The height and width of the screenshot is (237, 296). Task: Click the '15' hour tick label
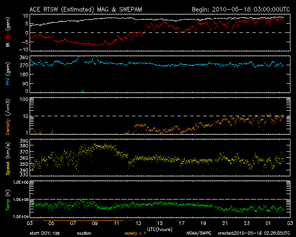(x=160, y=223)
